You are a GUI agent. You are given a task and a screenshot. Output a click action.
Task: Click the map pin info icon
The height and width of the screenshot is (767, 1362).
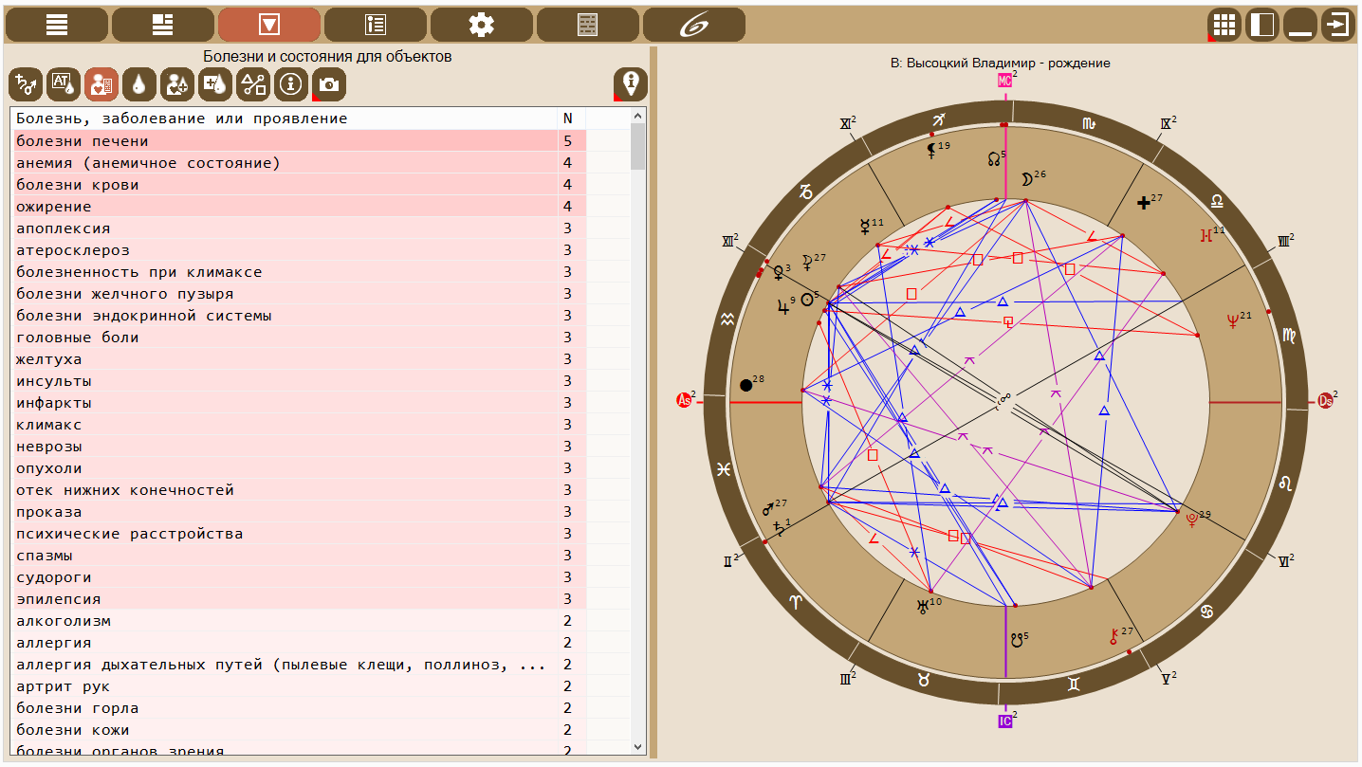631,84
